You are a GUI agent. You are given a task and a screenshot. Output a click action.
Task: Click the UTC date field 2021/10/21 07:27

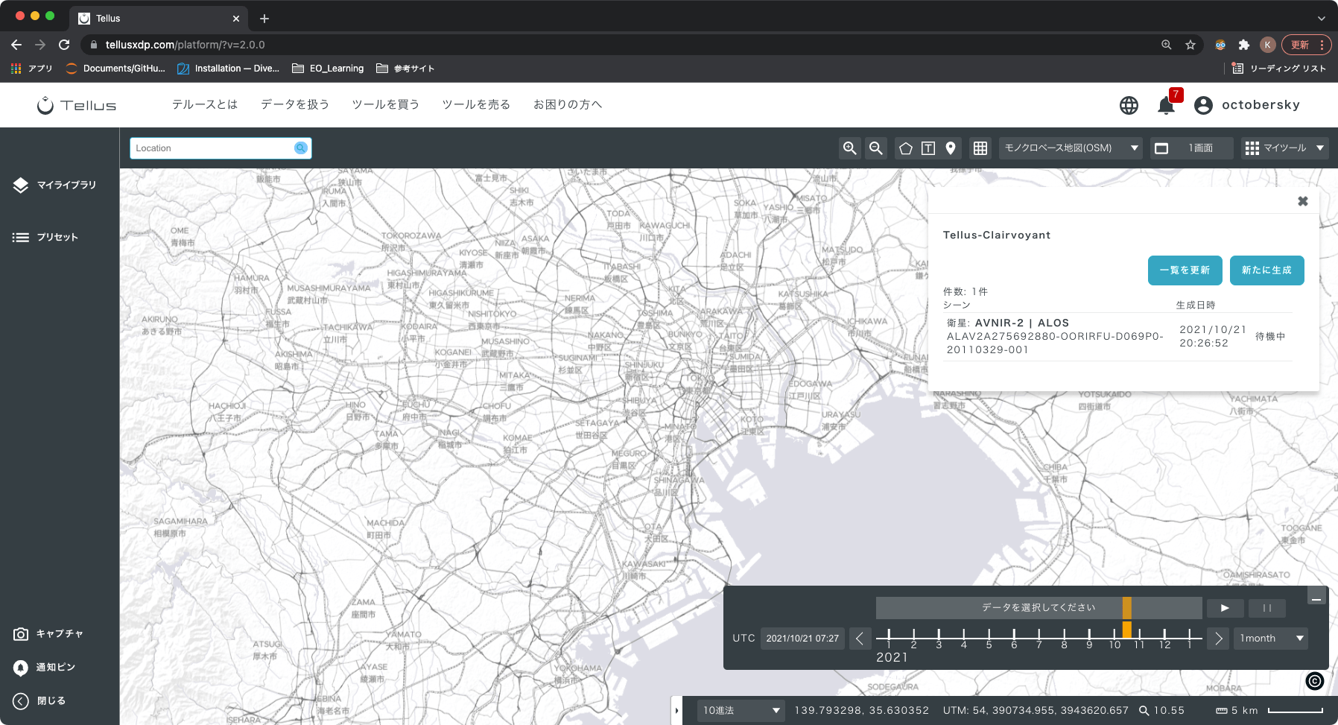[x=802, y=639]
